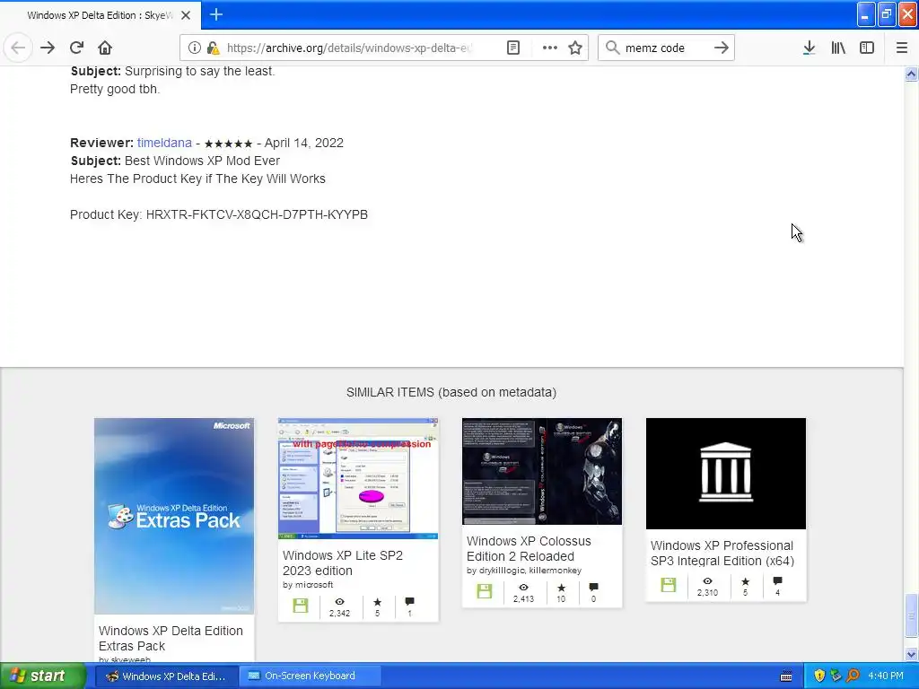
Task: Click comment icon on Colossus Edition card
Action: coord(594,587)
